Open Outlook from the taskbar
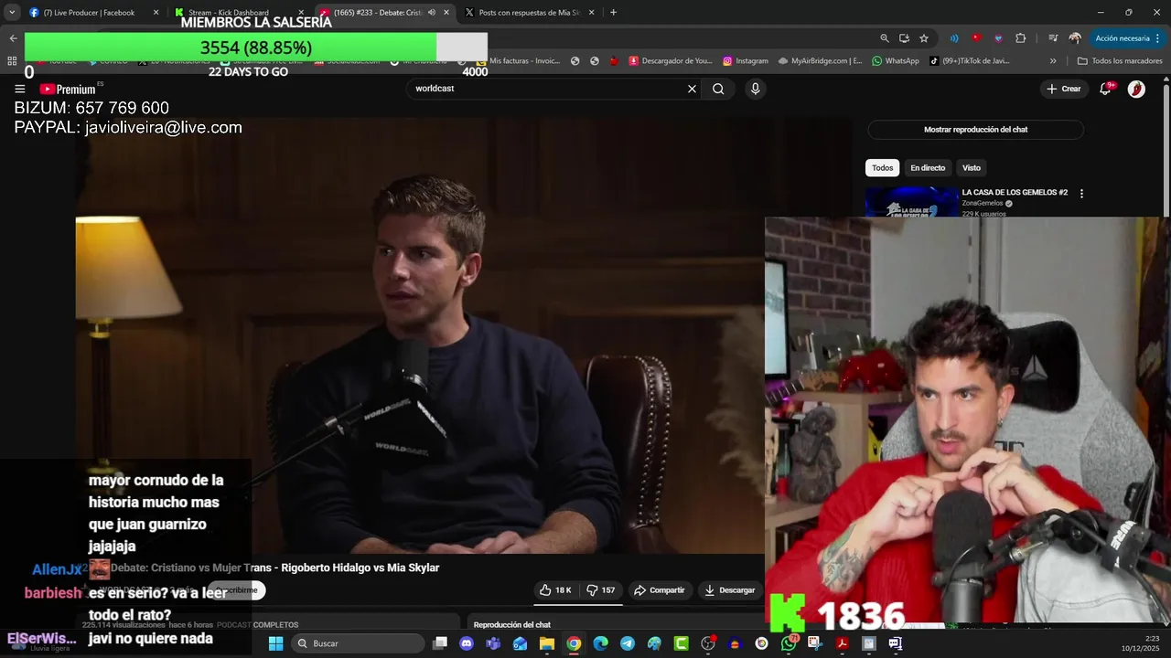 [x=520, y=643]
